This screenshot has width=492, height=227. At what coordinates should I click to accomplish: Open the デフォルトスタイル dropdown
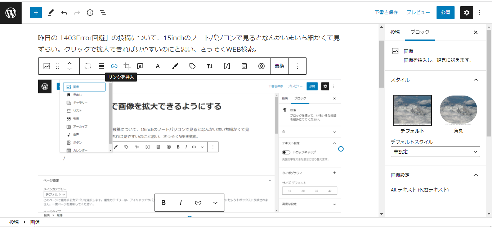[x=435, y=152]
